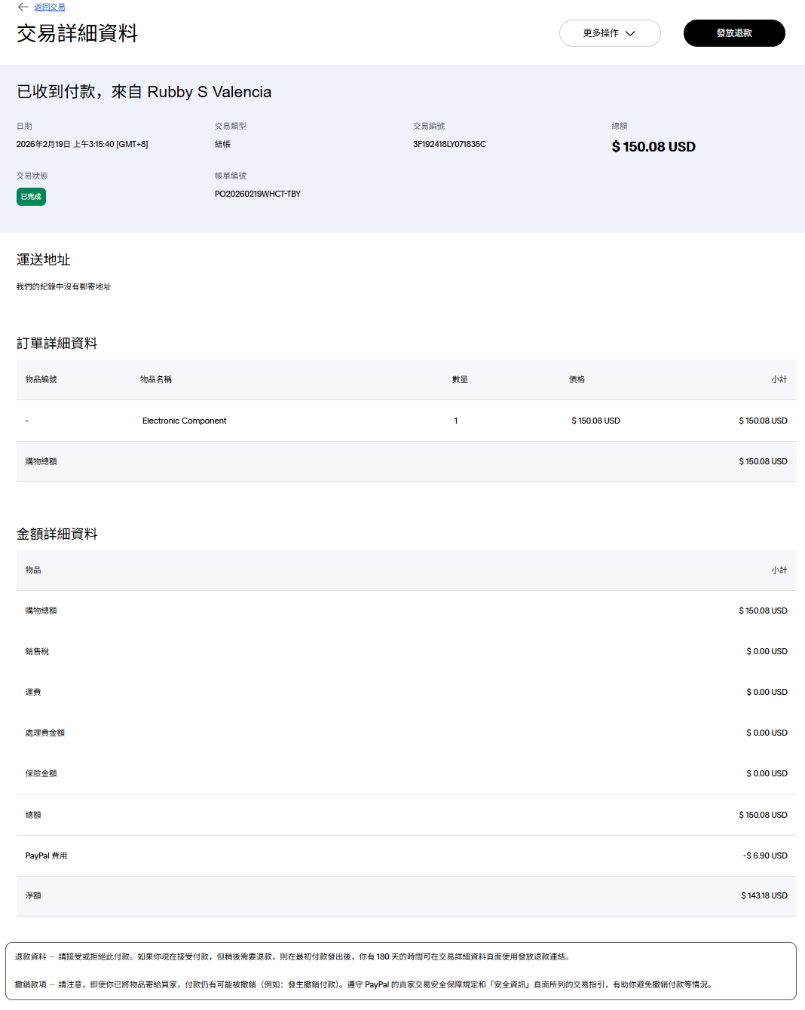Click the 價格 column header
Screen dimensions: 805x1010
pyautogui.click(x=577, y=379)
